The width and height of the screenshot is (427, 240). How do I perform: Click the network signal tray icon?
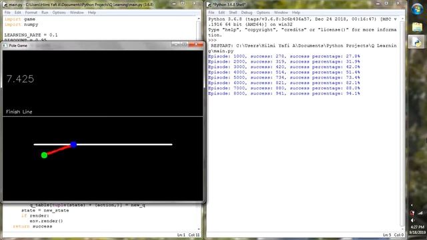pyautogui.click(x=420, y=213)
